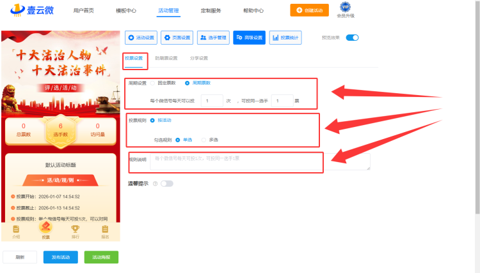The image size is (480, 273).
Task: Tap the 报名 clipboard icon
Action: pos(105,230)
